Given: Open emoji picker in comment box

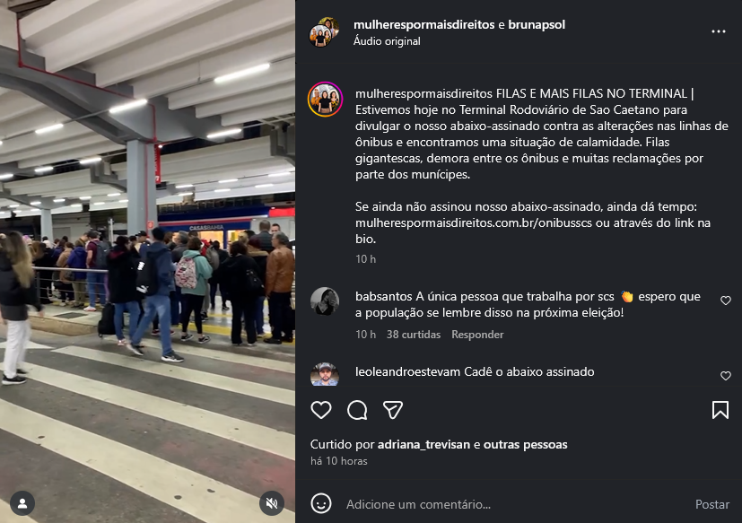Looking at the screenshot, I should click(x=321, y=503).
